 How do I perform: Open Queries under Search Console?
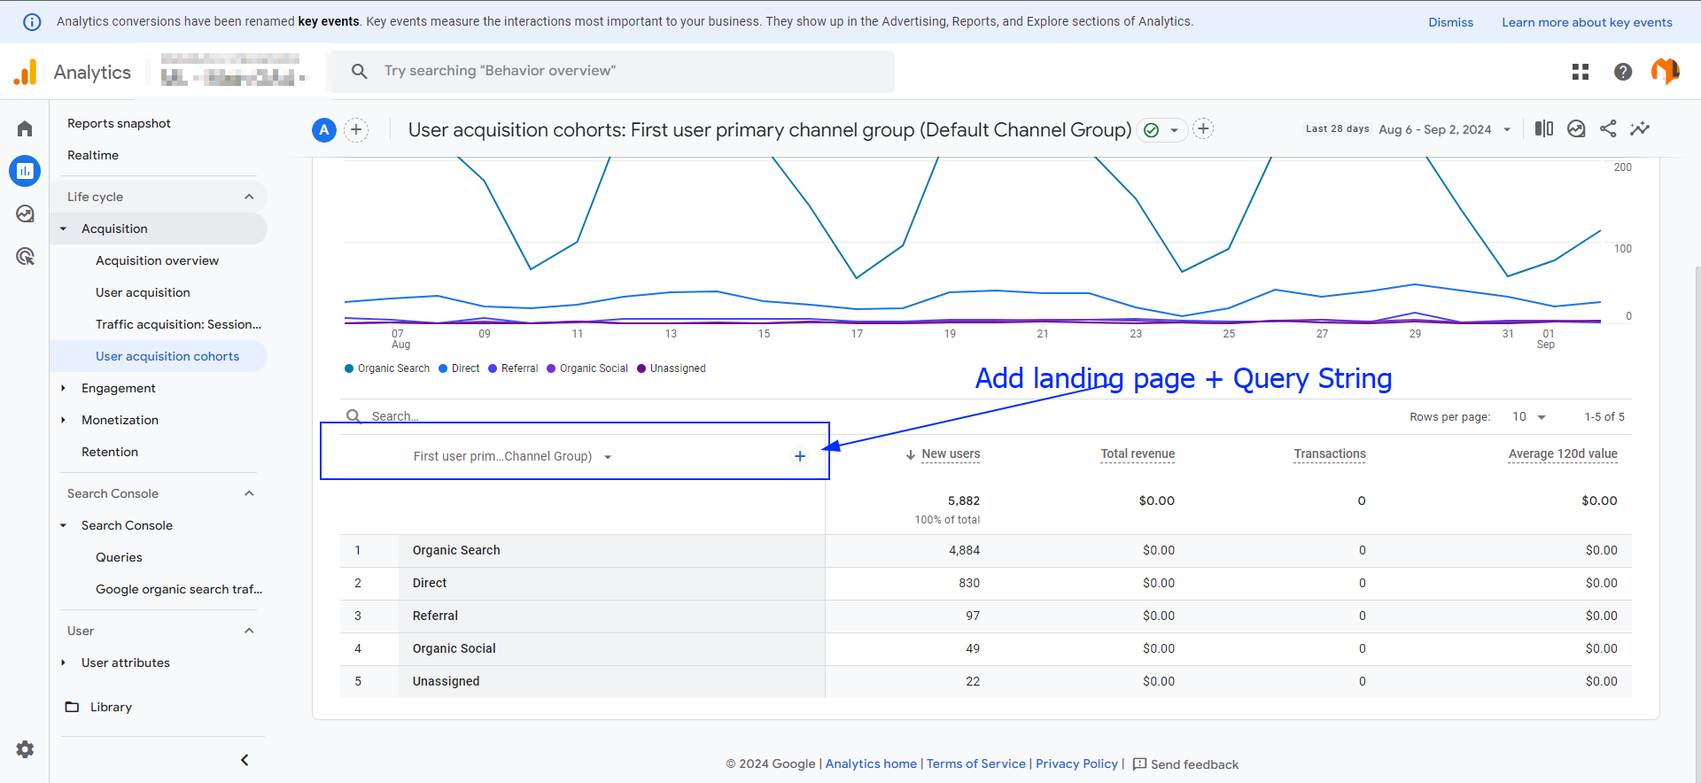119,557
